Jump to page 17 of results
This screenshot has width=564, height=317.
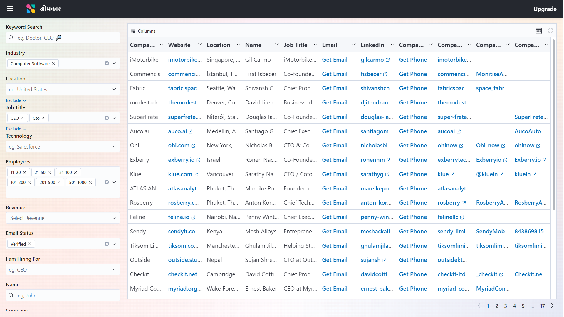pyautogui.click(x=542, y=306)
